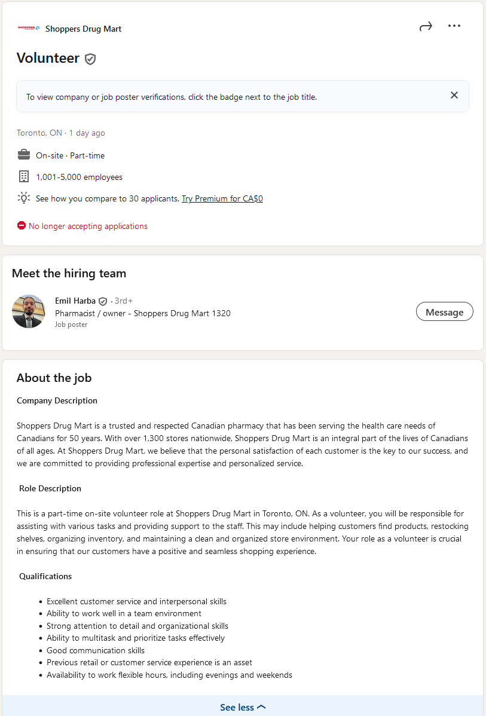Click verification badge next to Volunteer title

[90, 59]
